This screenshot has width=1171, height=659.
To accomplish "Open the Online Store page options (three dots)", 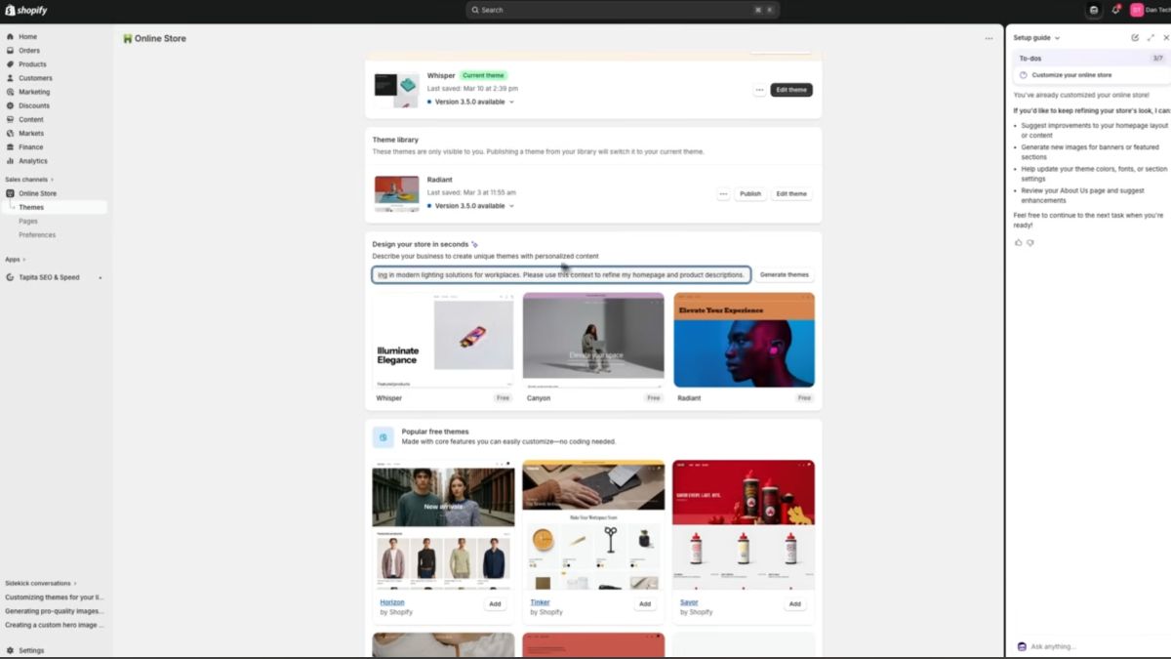I will (989, 39).
